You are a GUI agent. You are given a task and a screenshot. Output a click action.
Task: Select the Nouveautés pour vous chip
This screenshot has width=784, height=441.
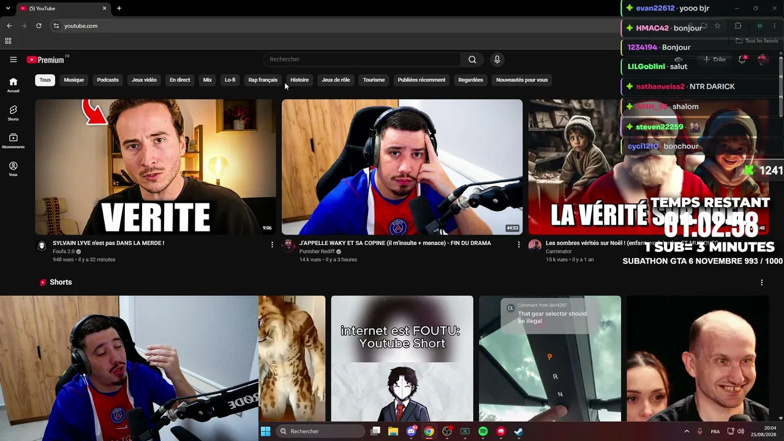pyautogui.click(x=522, y=80)
